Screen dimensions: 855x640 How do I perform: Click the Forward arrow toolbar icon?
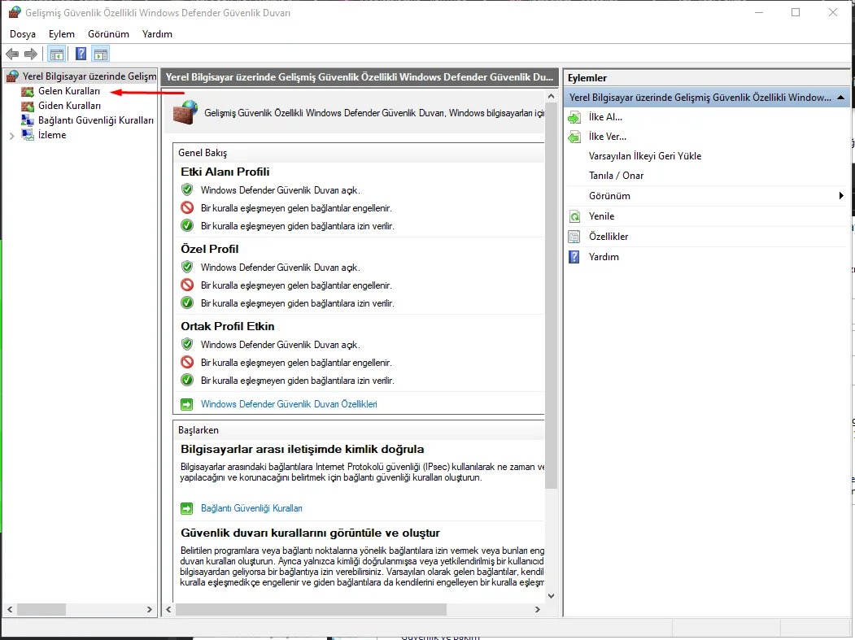click(31, 54)
